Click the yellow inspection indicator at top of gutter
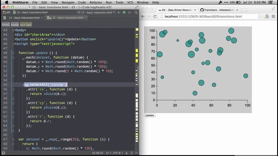278x156 pixels. [137, 29]
